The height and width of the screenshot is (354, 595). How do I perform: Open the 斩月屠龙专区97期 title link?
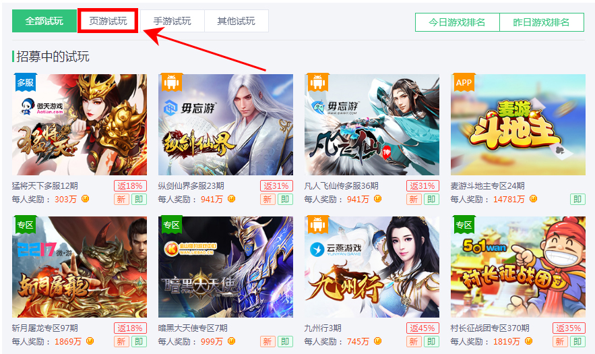[44, 328]
